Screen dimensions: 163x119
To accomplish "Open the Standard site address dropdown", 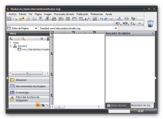I will 116,28.
